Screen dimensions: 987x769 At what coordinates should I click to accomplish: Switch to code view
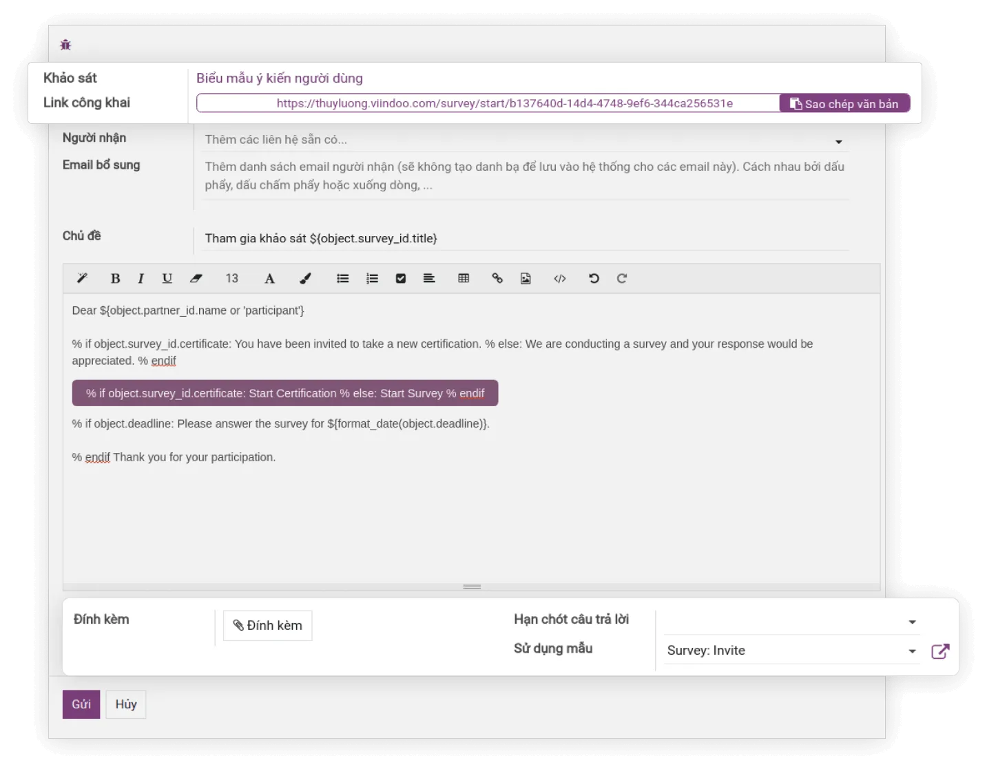(559, 278)
